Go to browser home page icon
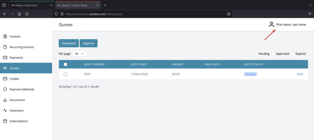The height and width of the screenshot is (140, 314). pyautogui.click(x=19, y=14)
